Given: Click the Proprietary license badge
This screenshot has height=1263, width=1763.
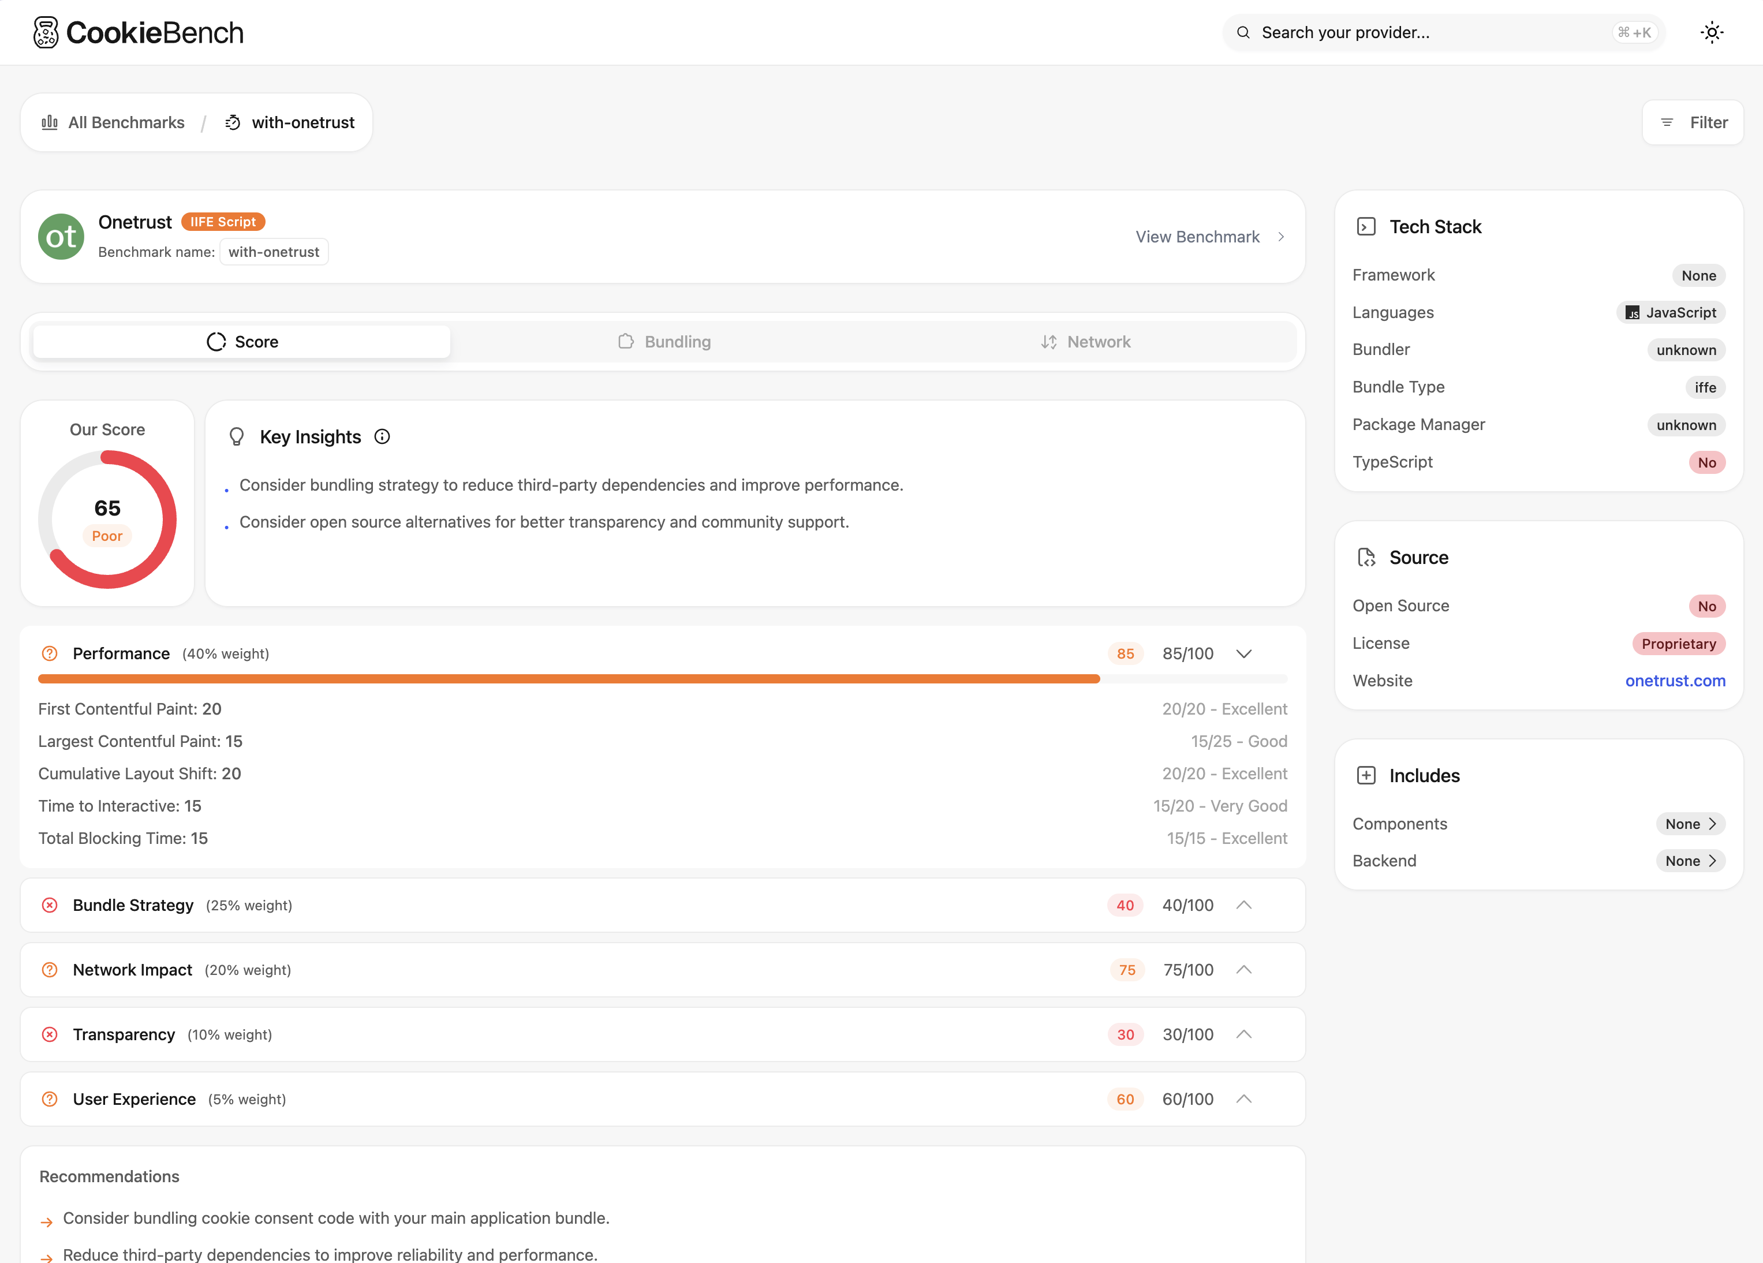Looking at the screenshot, I should coord(1678,644).
